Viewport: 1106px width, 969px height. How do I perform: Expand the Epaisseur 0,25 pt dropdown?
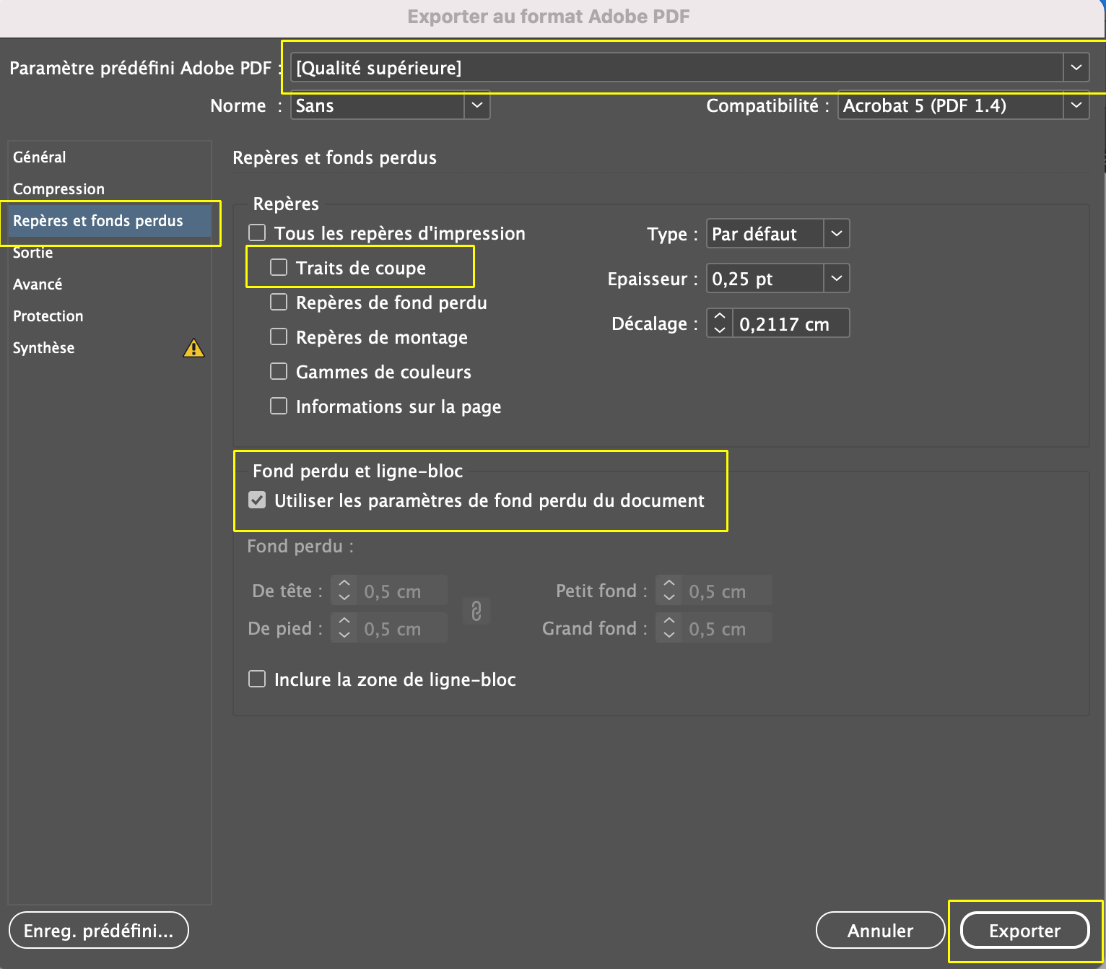(x=836, y=279)
